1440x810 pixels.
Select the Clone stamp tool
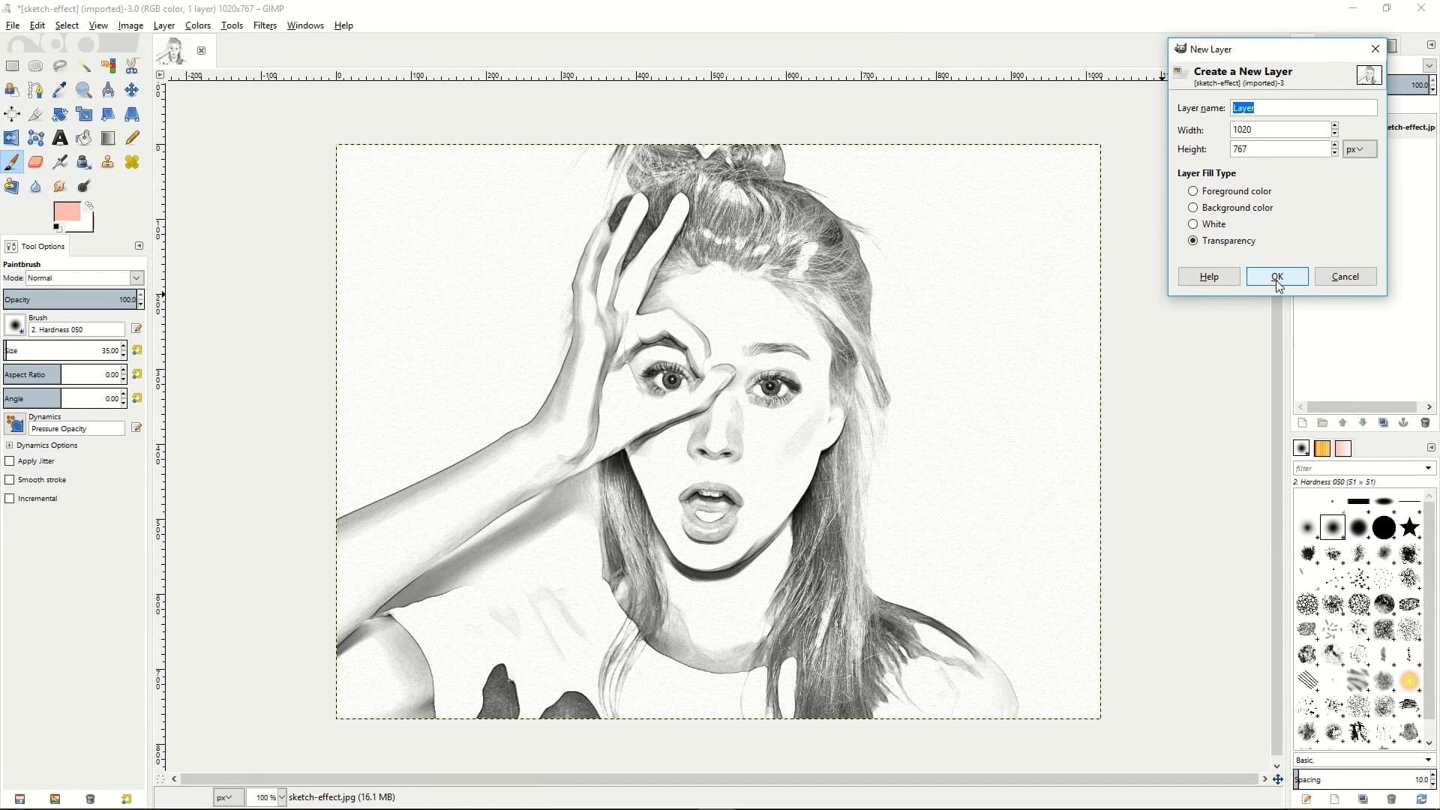(107, 162)
